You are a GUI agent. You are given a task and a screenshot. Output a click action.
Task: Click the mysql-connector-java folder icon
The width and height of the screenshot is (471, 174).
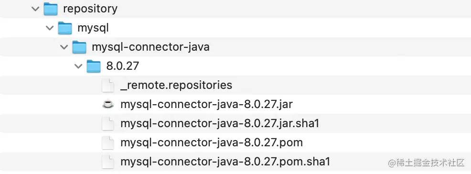79,47
